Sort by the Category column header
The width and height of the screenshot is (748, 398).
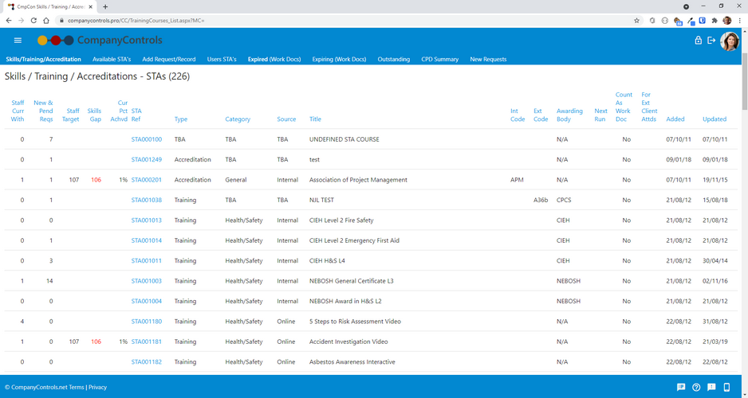click(238, 119)
